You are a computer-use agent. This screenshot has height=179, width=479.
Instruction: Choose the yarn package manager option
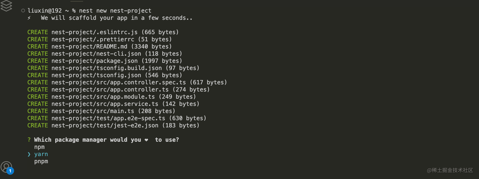[x=41, y=154]
